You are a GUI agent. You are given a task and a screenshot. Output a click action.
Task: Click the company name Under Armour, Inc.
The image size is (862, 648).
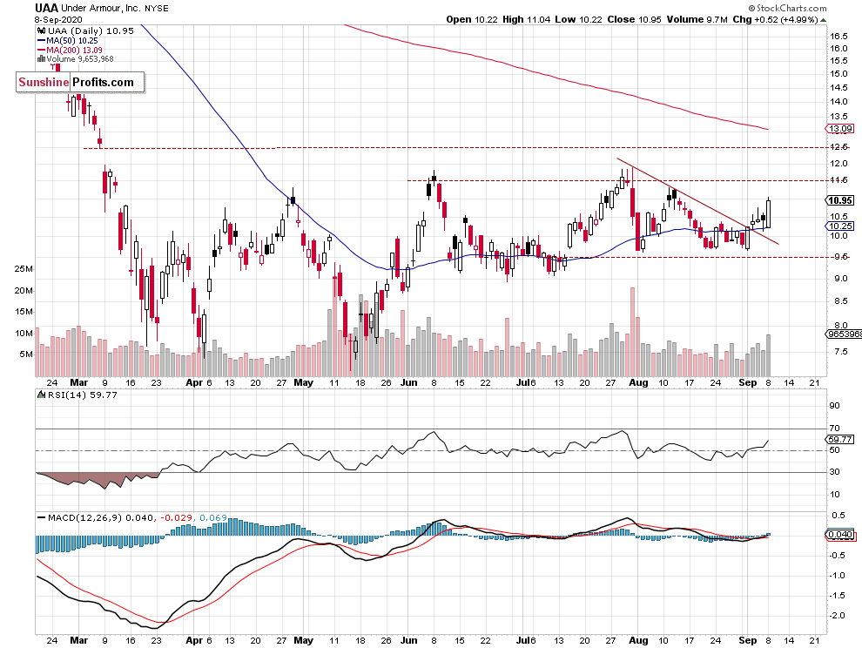click(101, 8)
